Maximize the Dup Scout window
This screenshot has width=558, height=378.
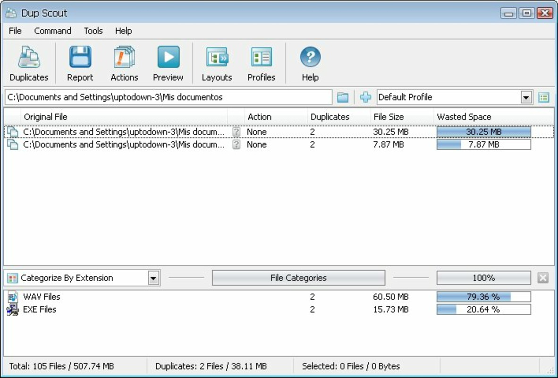pyautogui.click(x=527, y=13)
